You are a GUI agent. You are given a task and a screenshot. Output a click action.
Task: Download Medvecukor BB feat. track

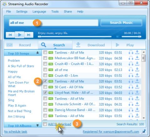pos(137,58)
